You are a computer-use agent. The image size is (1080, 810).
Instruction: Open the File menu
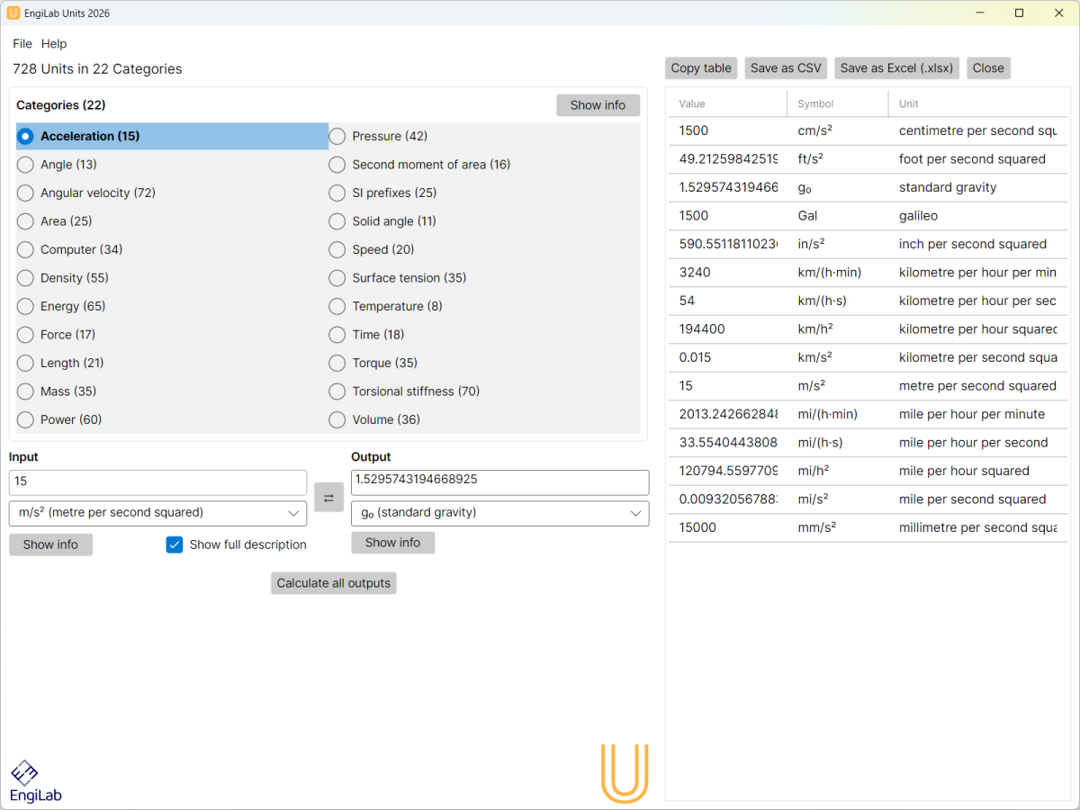pos(22,43)
